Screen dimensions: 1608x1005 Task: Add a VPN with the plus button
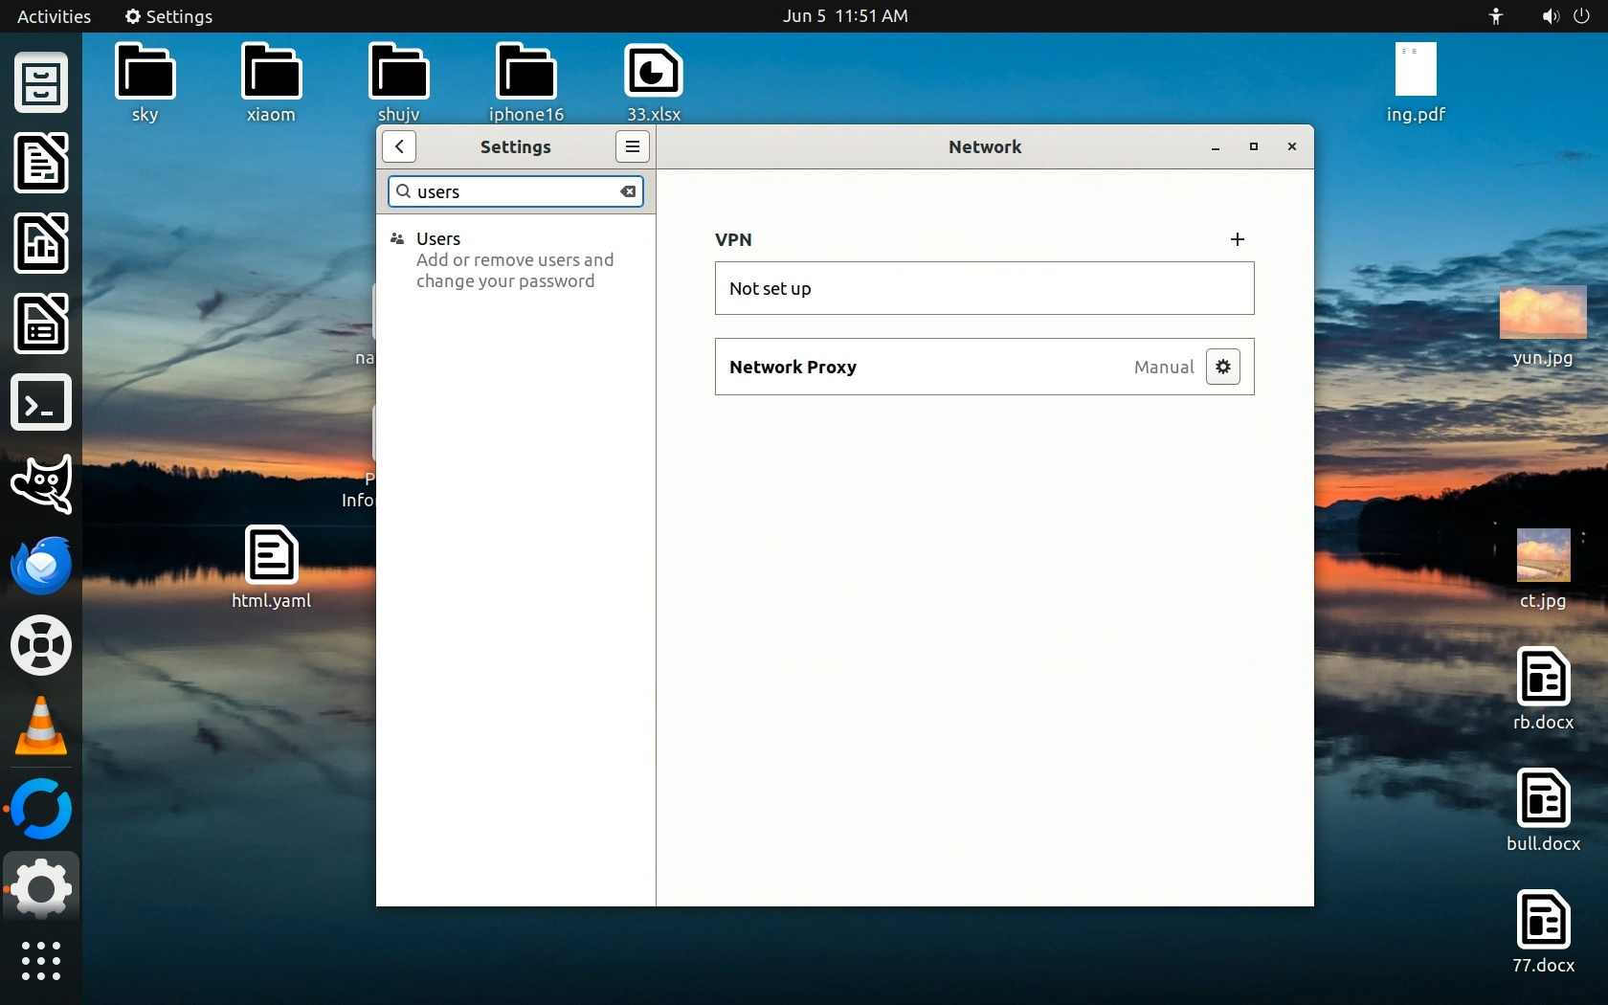coord(1237,239)
